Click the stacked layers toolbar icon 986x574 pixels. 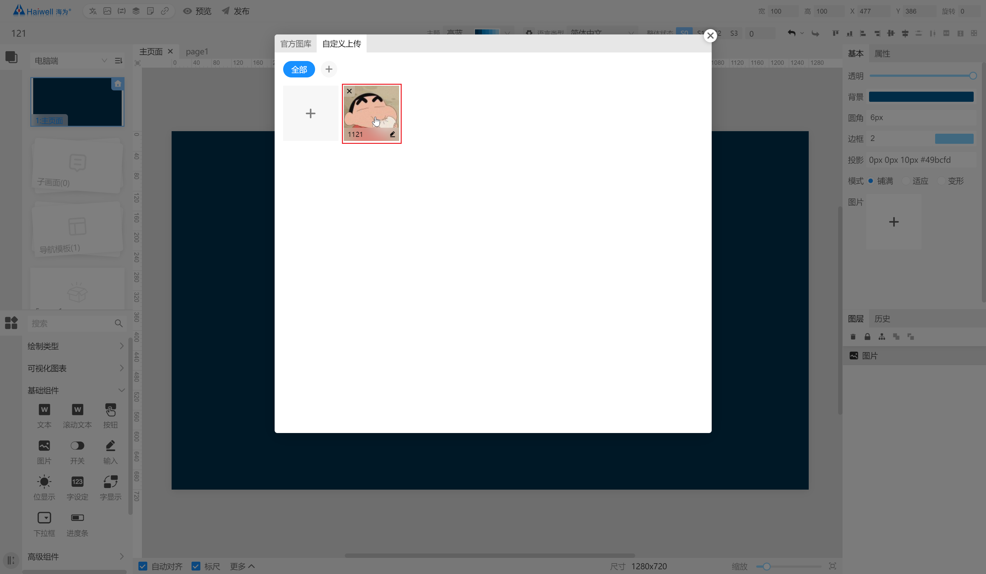pos(136,11)
